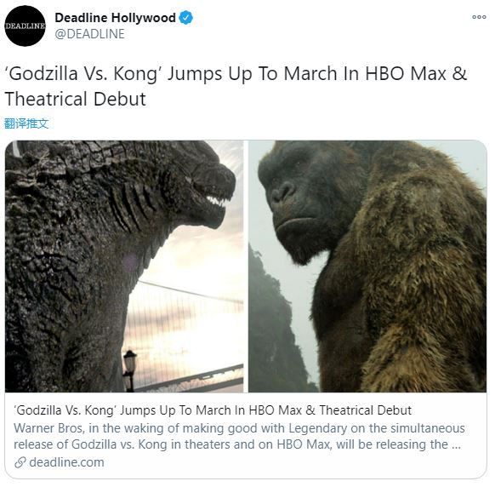
Task: Click the street lamp in Godzilla photo
Action: click(129, 370)
